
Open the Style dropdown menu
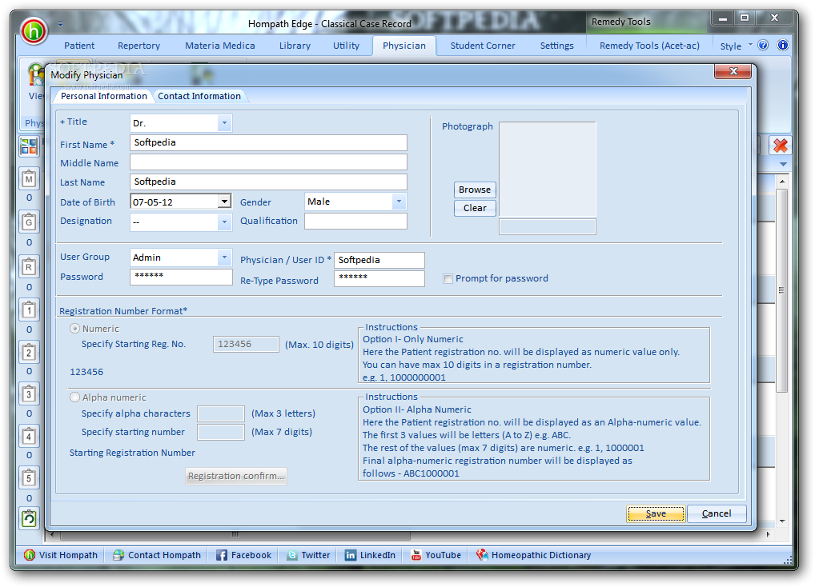tap(736, 46)
